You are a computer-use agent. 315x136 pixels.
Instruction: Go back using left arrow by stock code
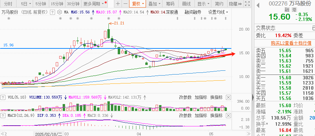258,5
